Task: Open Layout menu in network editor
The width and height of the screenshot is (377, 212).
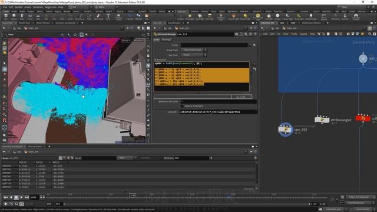Action: (303, 34)
